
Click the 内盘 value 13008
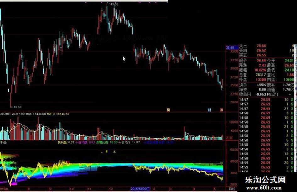point(289,80)
